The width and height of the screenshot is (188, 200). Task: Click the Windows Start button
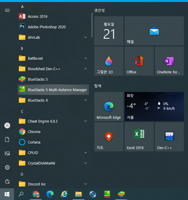click(x=7, y=194)
